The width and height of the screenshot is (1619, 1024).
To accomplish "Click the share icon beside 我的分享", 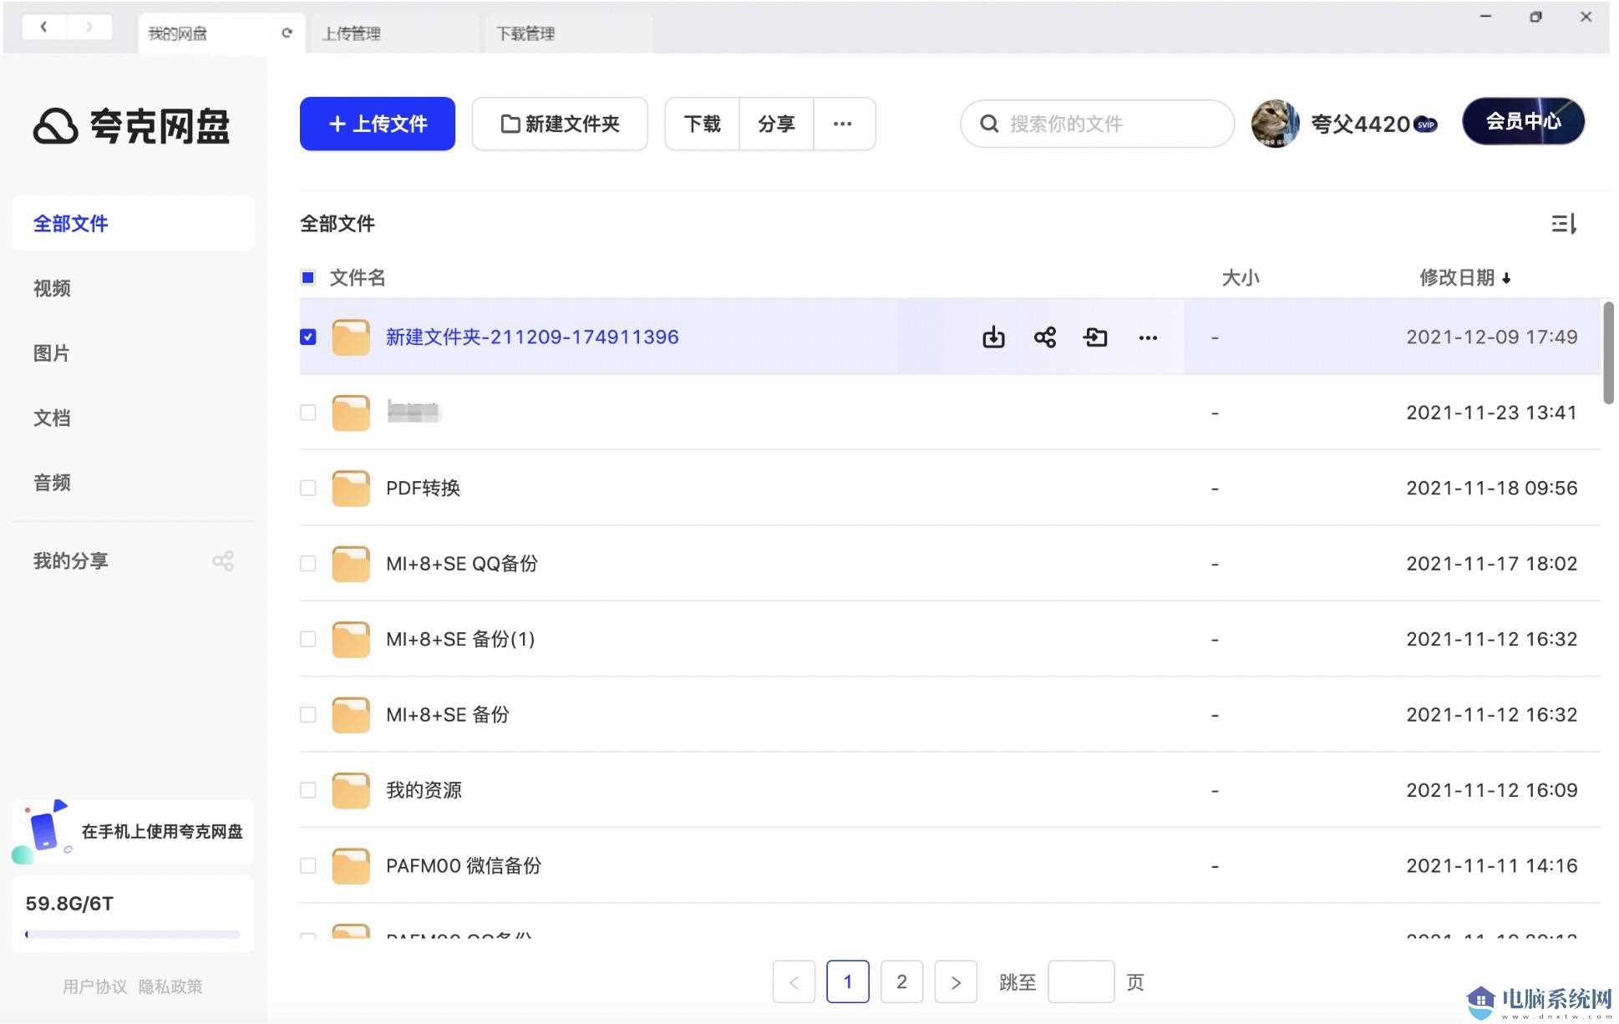I will point(223,561).
